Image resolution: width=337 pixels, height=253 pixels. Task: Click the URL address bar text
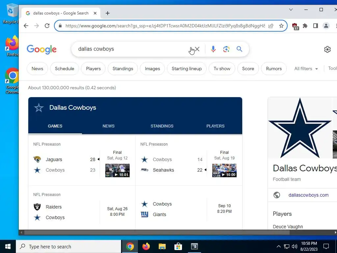pos(165,26)
